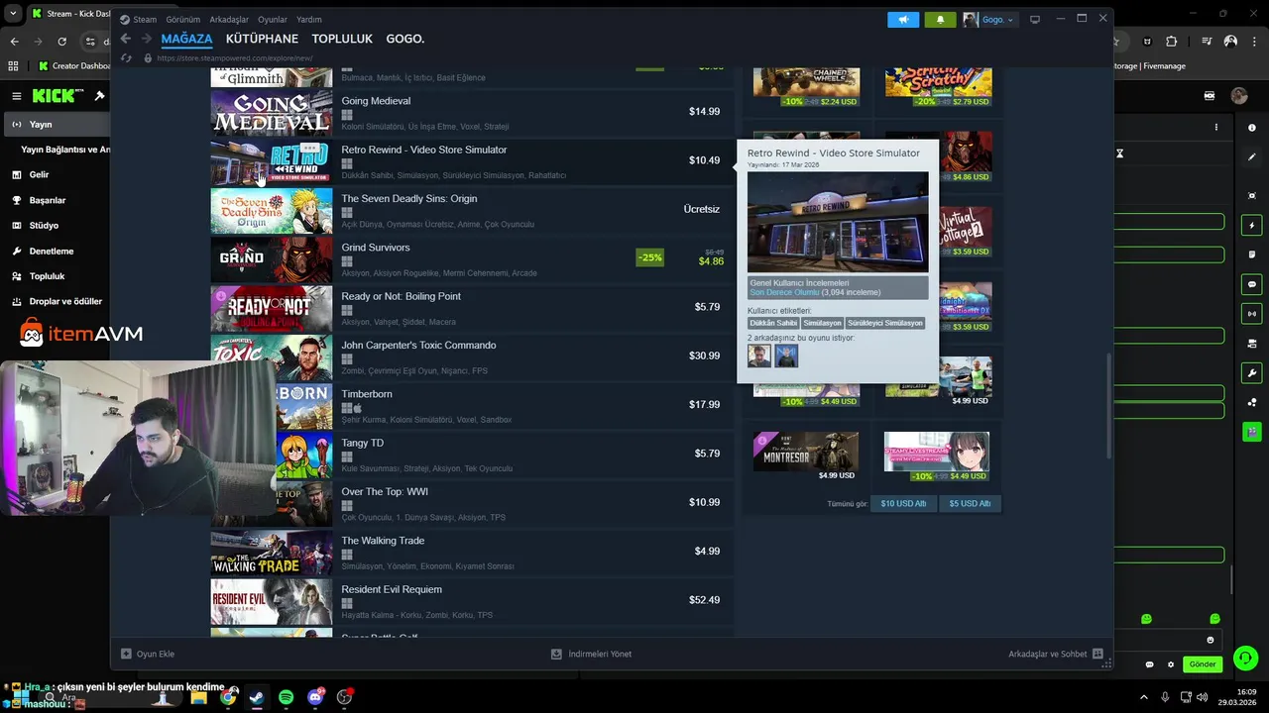Click the Chrome reload button
The image size is (1269, 713).
(62, 42)
